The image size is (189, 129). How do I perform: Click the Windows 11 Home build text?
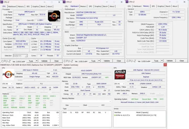[x=140, y=102]
